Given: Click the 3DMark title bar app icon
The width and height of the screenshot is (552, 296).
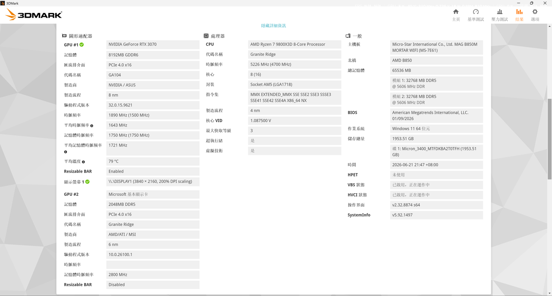Looking at the screenshot, I should click(3, 3).
